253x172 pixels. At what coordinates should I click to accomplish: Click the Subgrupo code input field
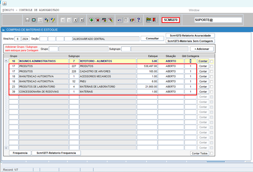click(x=126, y=49)
